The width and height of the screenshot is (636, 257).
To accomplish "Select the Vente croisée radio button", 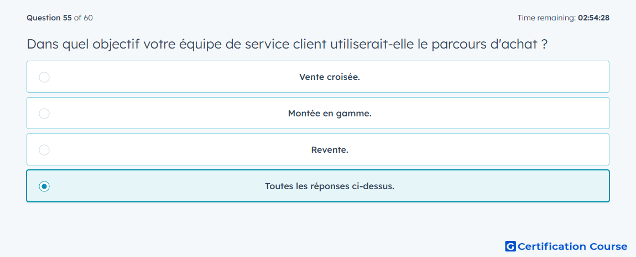I will tap(44, 77).
